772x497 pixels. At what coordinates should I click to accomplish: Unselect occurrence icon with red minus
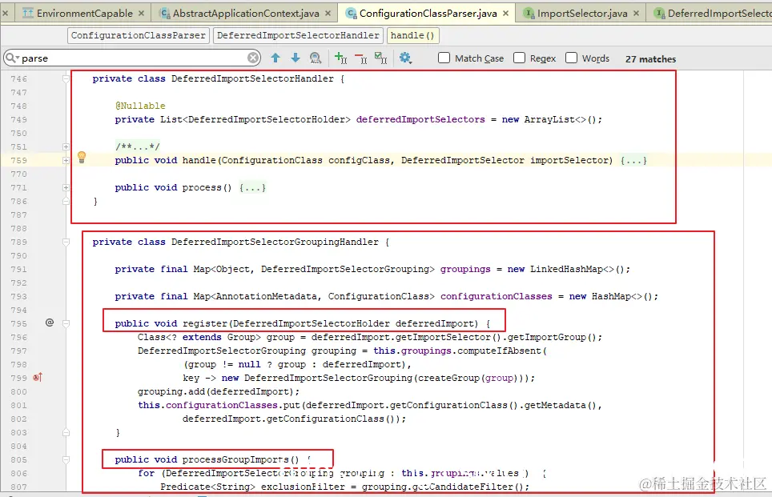pyautogui.click(x=361, y=58)
